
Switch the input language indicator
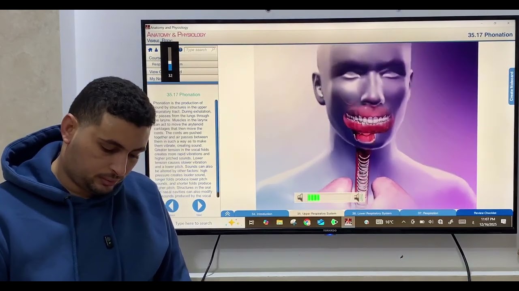pyautogui.click(x=473, y=222)
